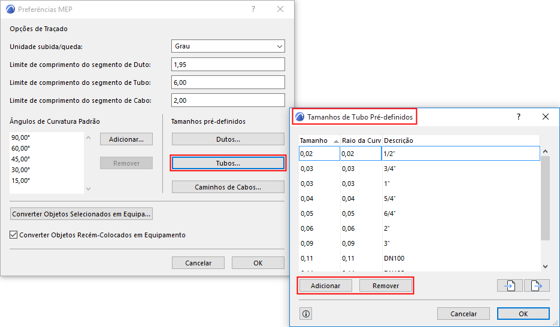Close the Preferências MEP window
The image size is (560, 327).
coord(280,10)
